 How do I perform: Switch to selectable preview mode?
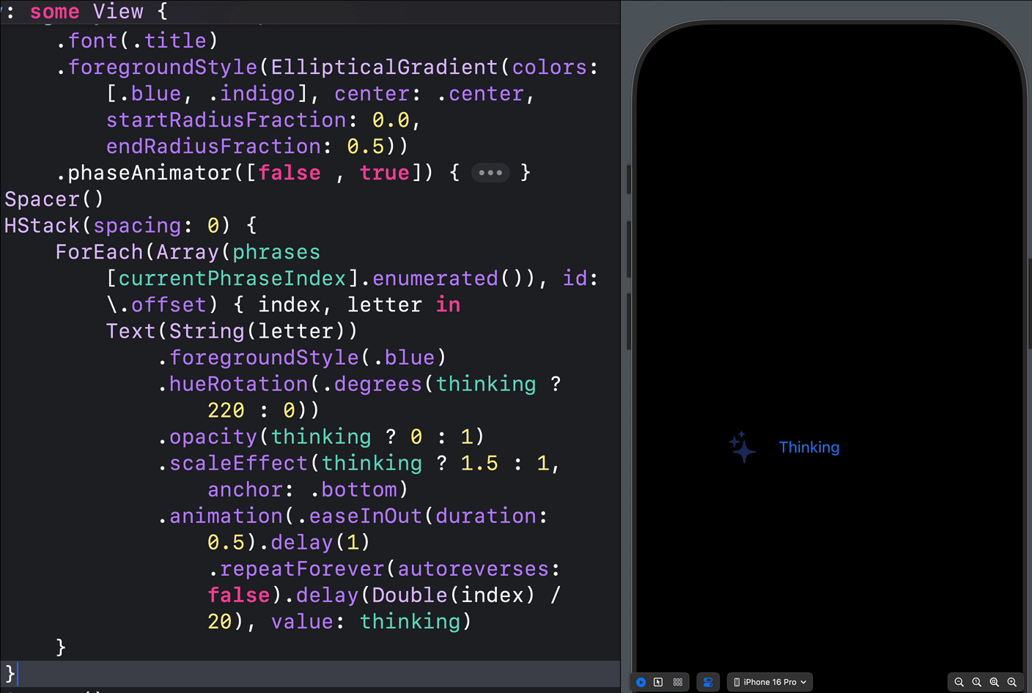point(658,682)
